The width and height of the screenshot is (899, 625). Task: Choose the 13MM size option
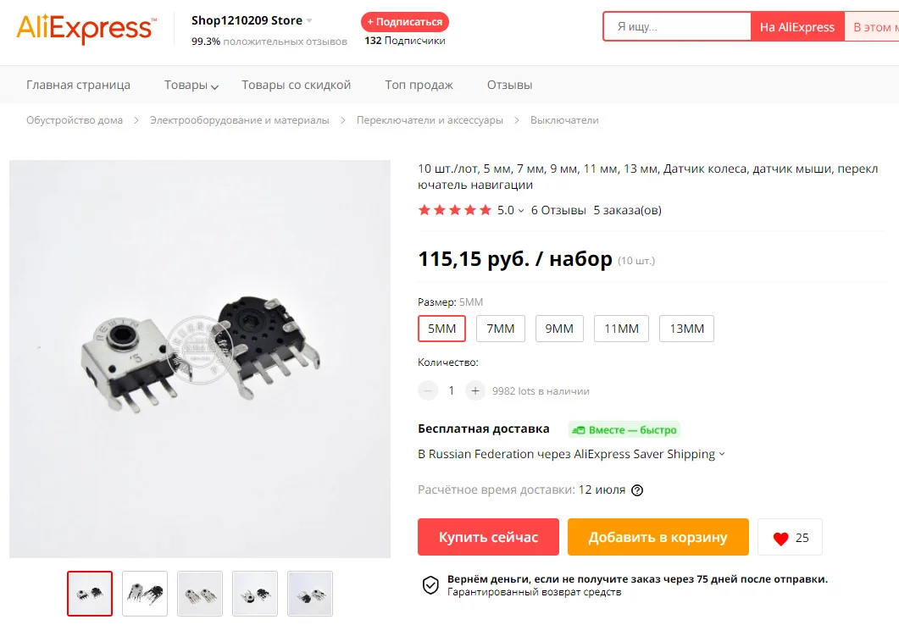point(687,329)
